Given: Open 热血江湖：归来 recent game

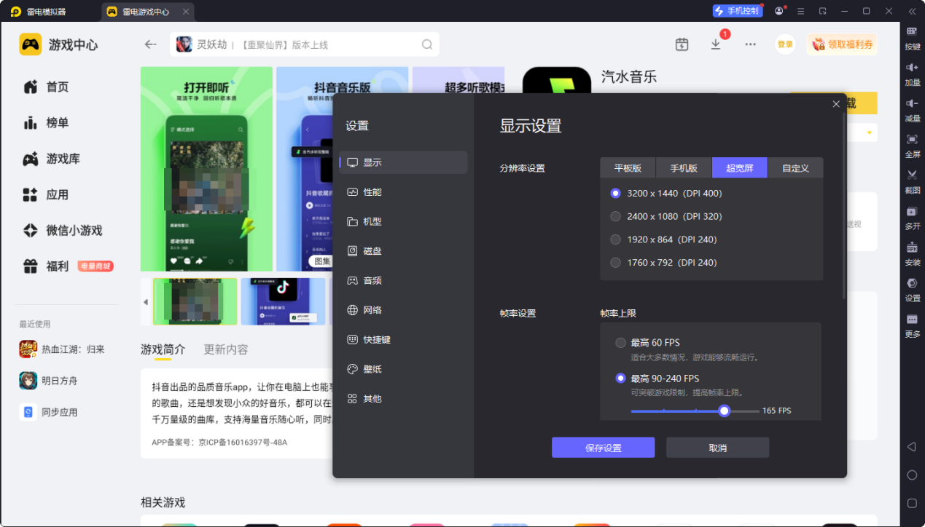Looking at the screenshot, I should tap(62, 349).
